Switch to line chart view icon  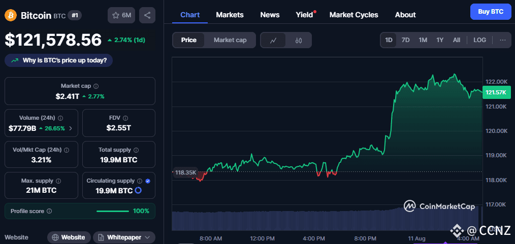click(x=273, y=41)
